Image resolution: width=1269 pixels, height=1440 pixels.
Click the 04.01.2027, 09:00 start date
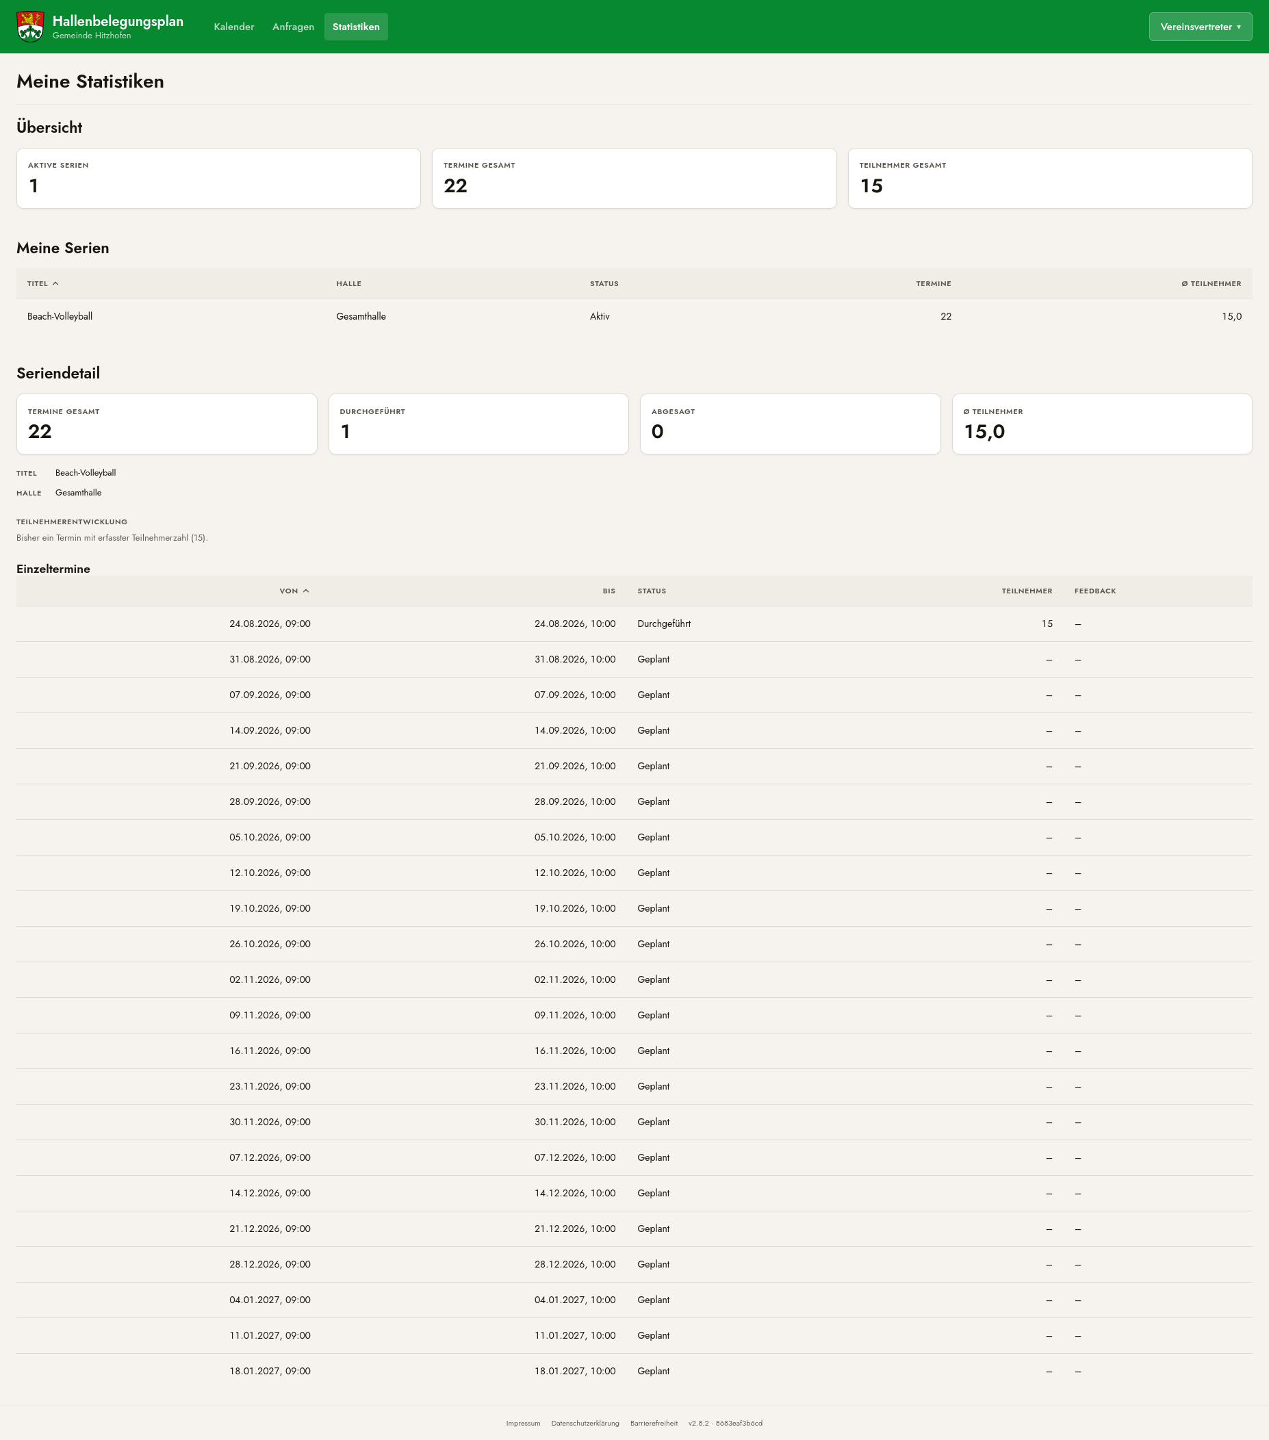[270, 1300]
